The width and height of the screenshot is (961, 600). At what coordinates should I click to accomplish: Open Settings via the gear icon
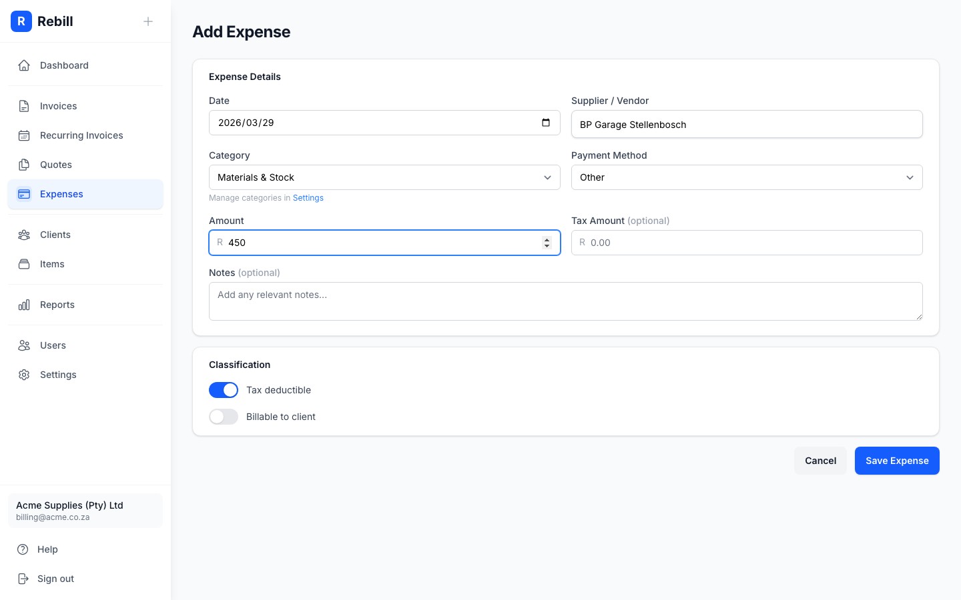tap(24, 375)
